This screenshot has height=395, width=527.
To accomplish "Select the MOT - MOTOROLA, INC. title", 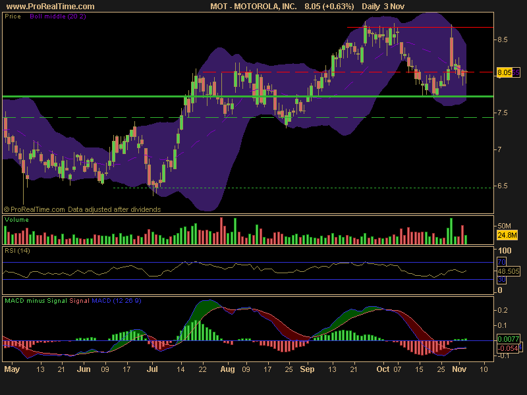I will (x=254, y=7).
